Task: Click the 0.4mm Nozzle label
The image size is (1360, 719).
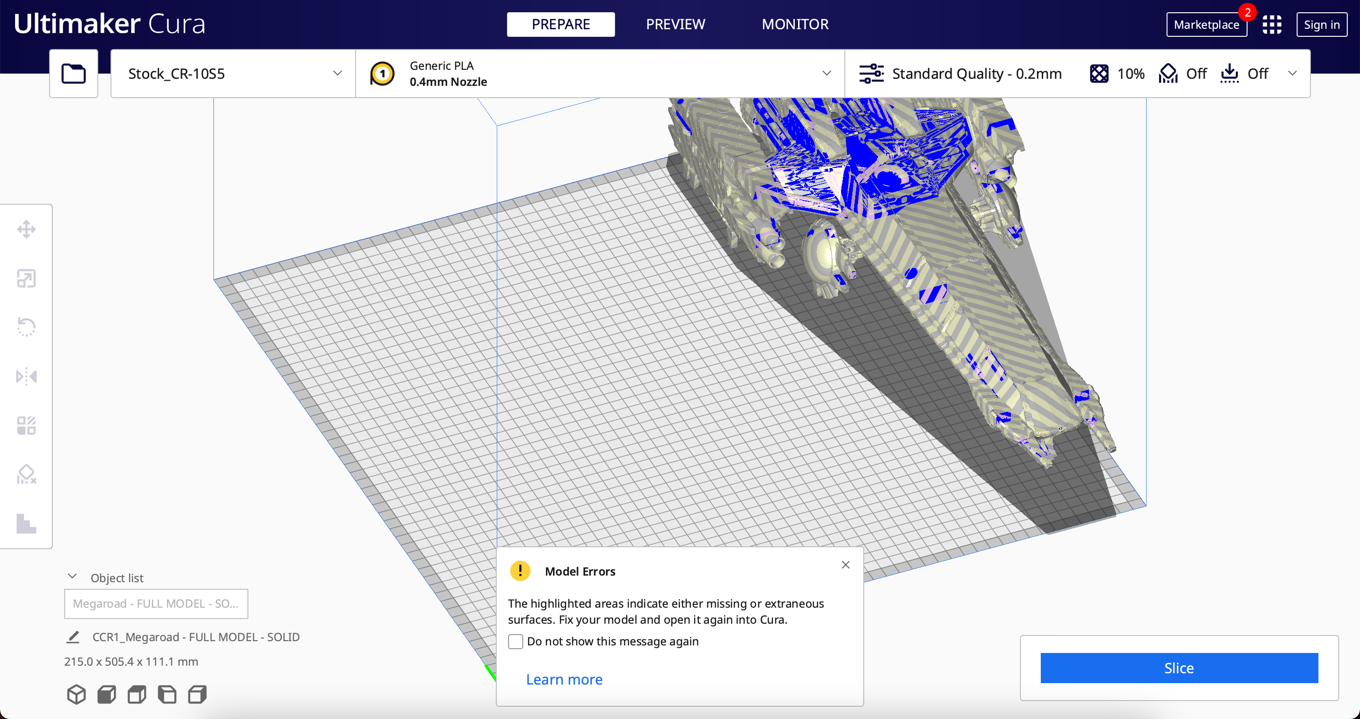Action: point(448,82)
